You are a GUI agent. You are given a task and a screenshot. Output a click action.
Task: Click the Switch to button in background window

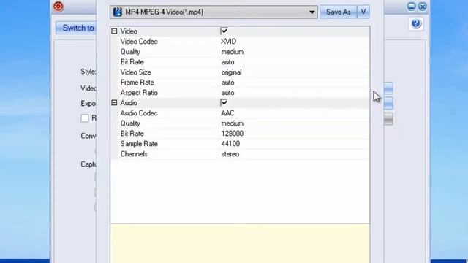[x=76, y=28]
